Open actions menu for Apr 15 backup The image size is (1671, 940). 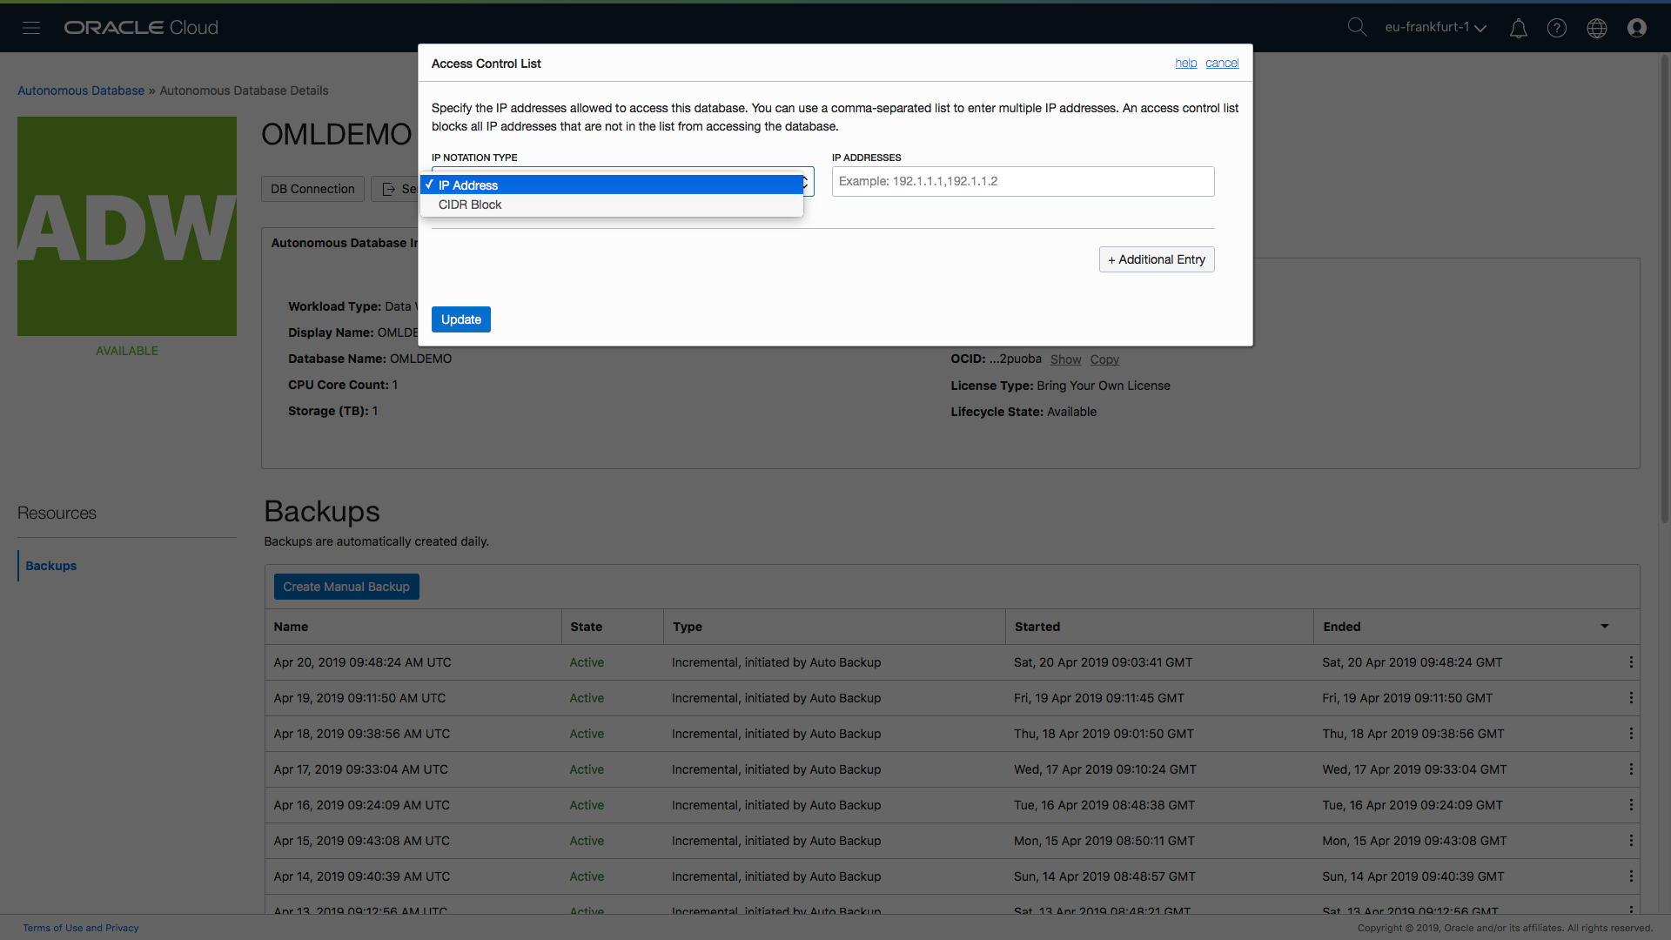pyautogui.click(x=1631, y=841)
